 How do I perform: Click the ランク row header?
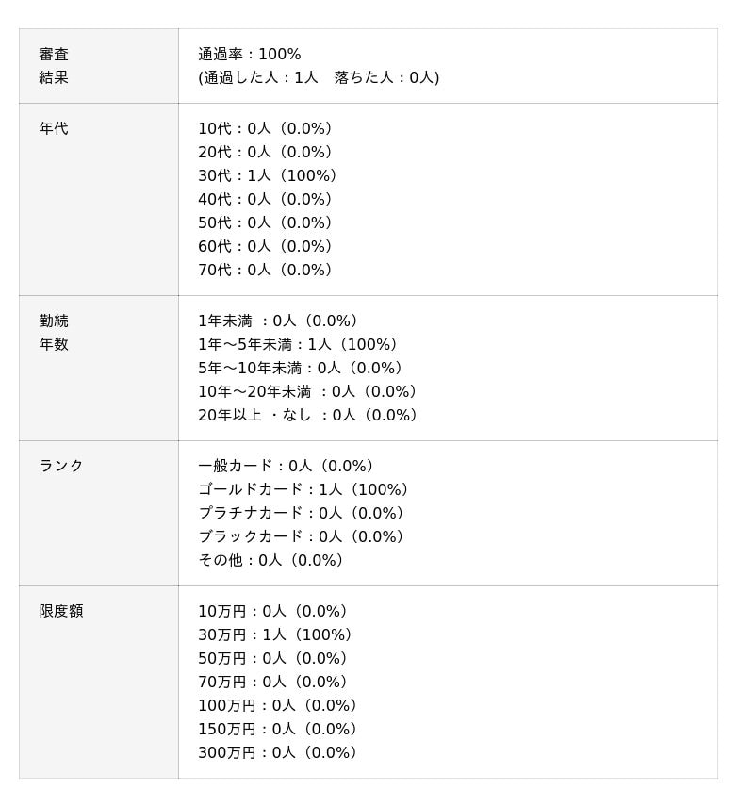click(x=61, y=467)
